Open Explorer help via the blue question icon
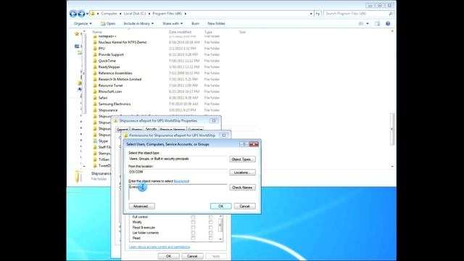Viewport: 464px width, 261px height. (x=388, y=24)
